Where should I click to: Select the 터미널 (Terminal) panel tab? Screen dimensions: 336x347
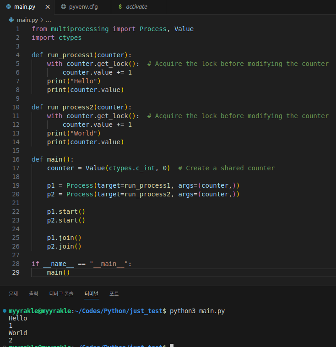click(92, 293)
